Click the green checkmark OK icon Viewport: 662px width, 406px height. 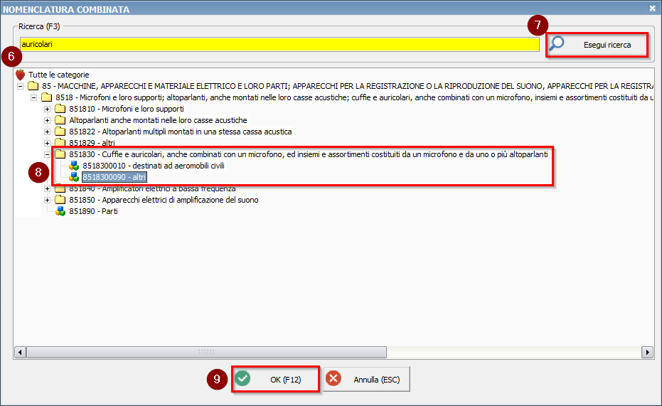(243, 379)
